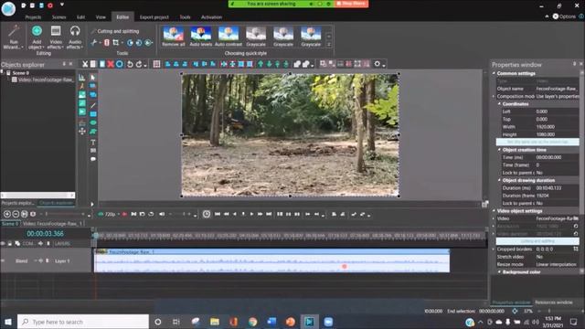Expand the quick styles gallery arrow

[329, 45]
